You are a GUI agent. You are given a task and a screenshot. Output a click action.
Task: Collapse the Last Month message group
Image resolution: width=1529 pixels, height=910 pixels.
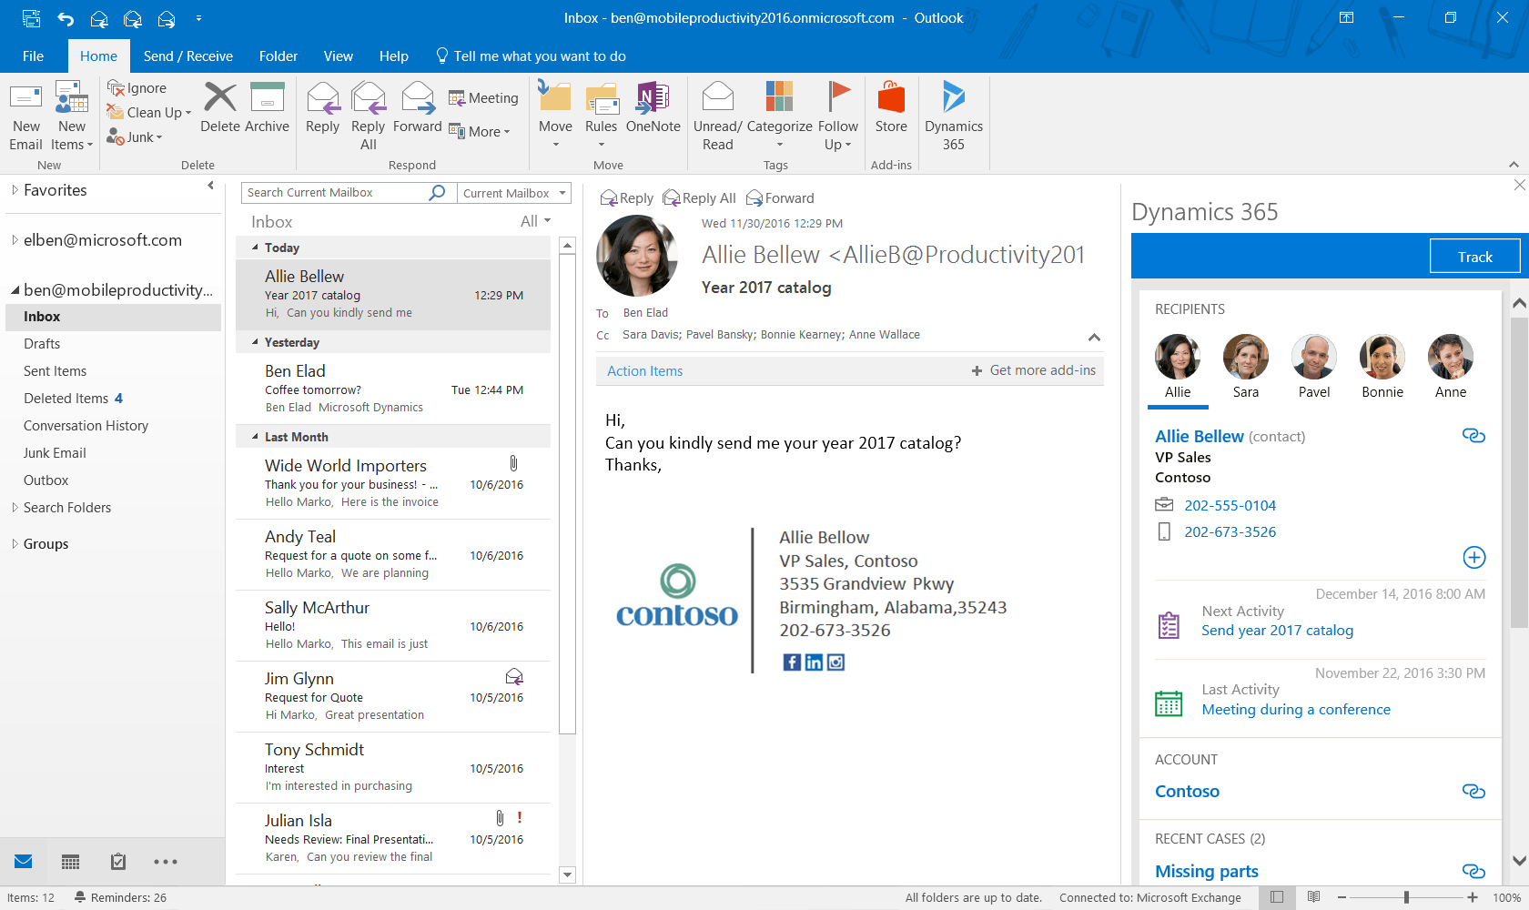255,437
